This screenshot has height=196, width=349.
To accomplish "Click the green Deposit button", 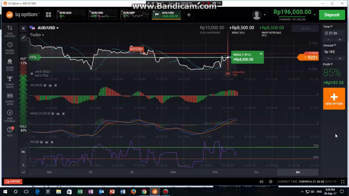I will (332, 15).
